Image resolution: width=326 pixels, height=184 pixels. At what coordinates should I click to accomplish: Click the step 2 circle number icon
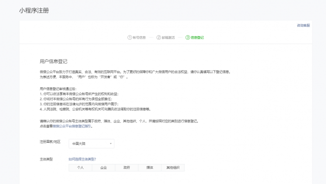[x=158, y=38]
